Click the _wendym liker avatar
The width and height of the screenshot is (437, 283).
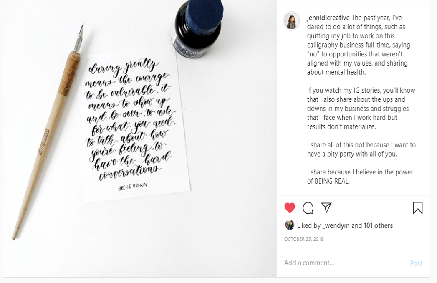(x=289, y=225)
